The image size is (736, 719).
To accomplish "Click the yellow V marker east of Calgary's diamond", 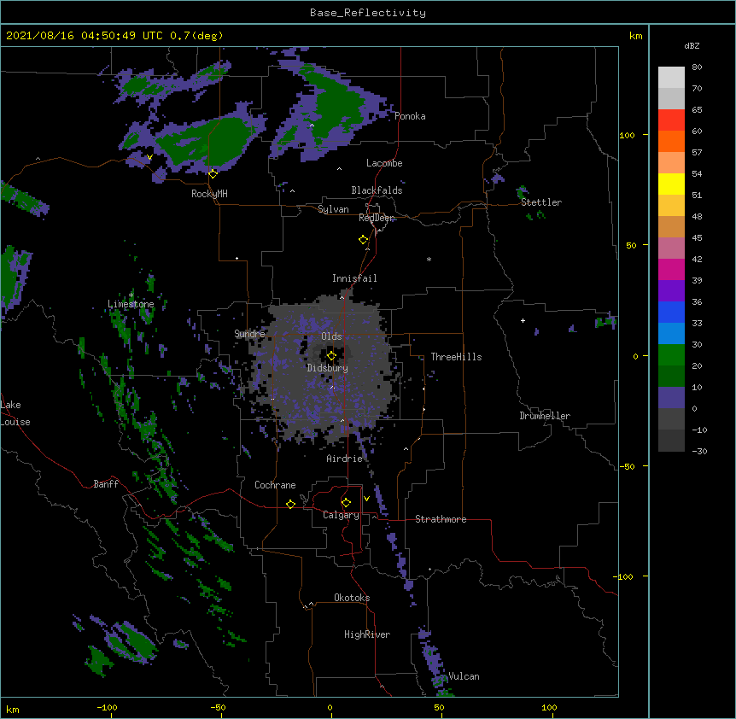I will 366,499.
